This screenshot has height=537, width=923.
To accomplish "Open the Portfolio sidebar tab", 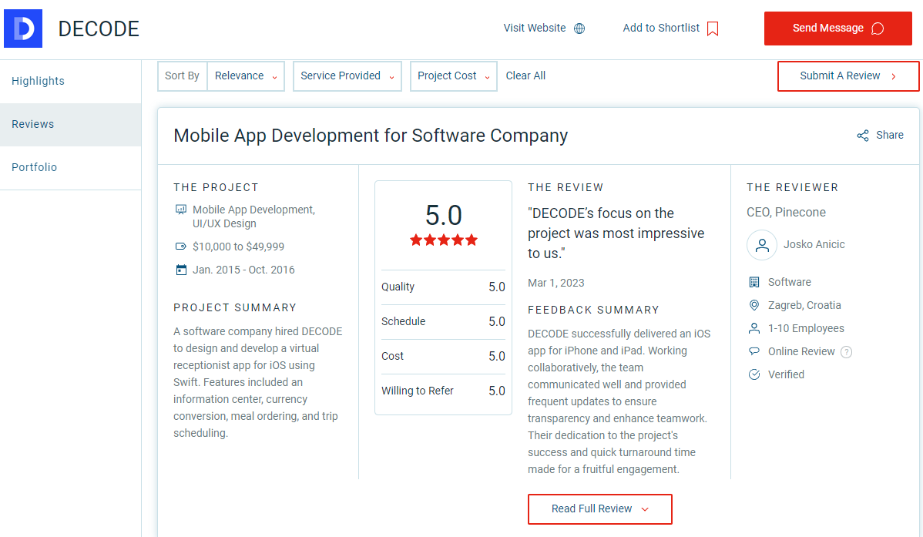I will pos(71,167).
